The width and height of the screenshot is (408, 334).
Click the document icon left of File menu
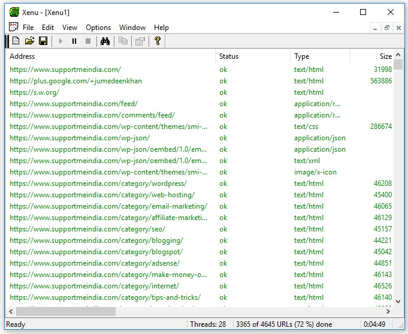pos(14,27)
